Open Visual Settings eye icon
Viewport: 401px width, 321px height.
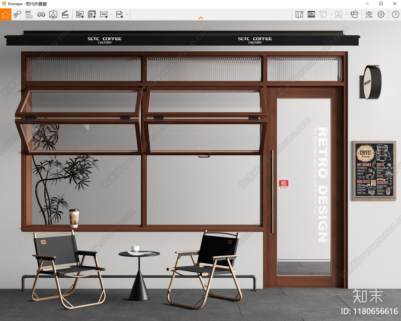click(369, 14)
